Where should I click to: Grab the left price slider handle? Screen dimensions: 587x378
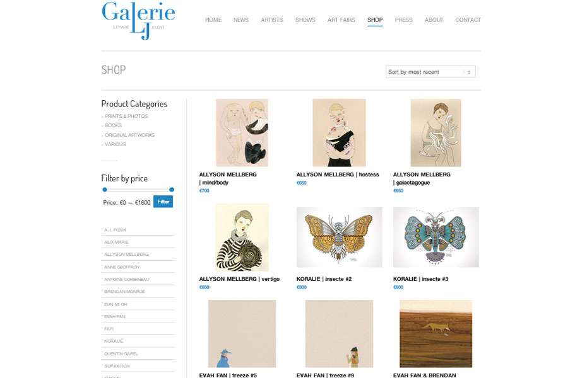105,190
